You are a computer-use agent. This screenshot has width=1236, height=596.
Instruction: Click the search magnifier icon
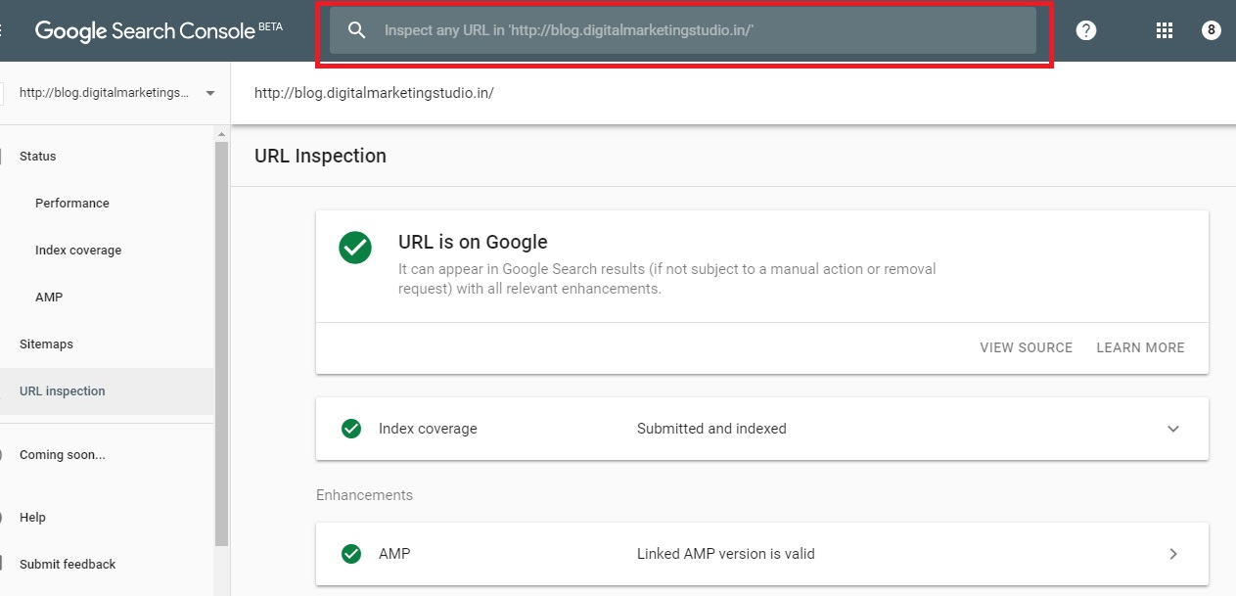(357, 30)
